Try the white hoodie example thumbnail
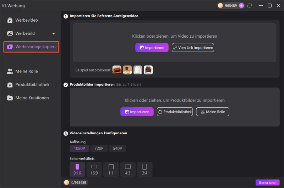284x188 pixels. tap(138, 70)
